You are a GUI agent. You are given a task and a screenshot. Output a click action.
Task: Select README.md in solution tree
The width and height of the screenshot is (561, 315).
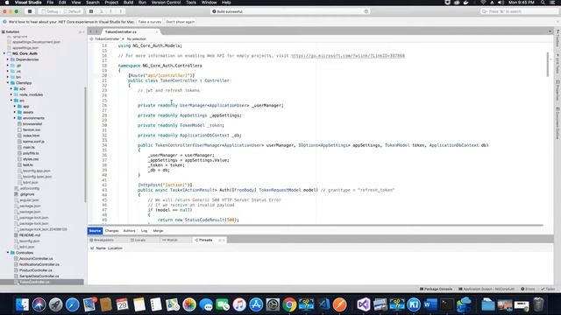coord(29,235)
